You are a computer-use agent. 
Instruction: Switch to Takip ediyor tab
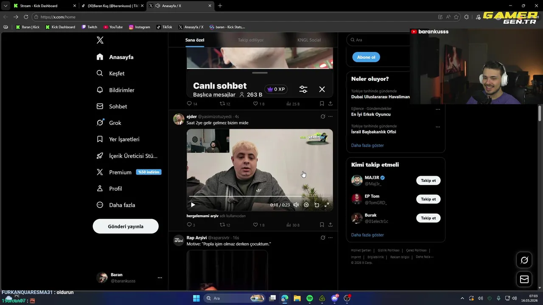tap(251, 40)
